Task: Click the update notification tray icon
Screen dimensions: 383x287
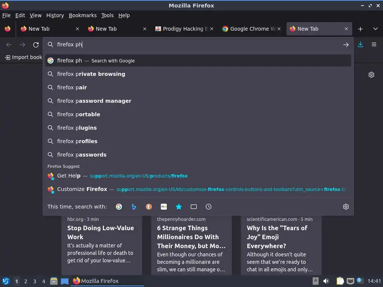Action: tap(360, 281)
